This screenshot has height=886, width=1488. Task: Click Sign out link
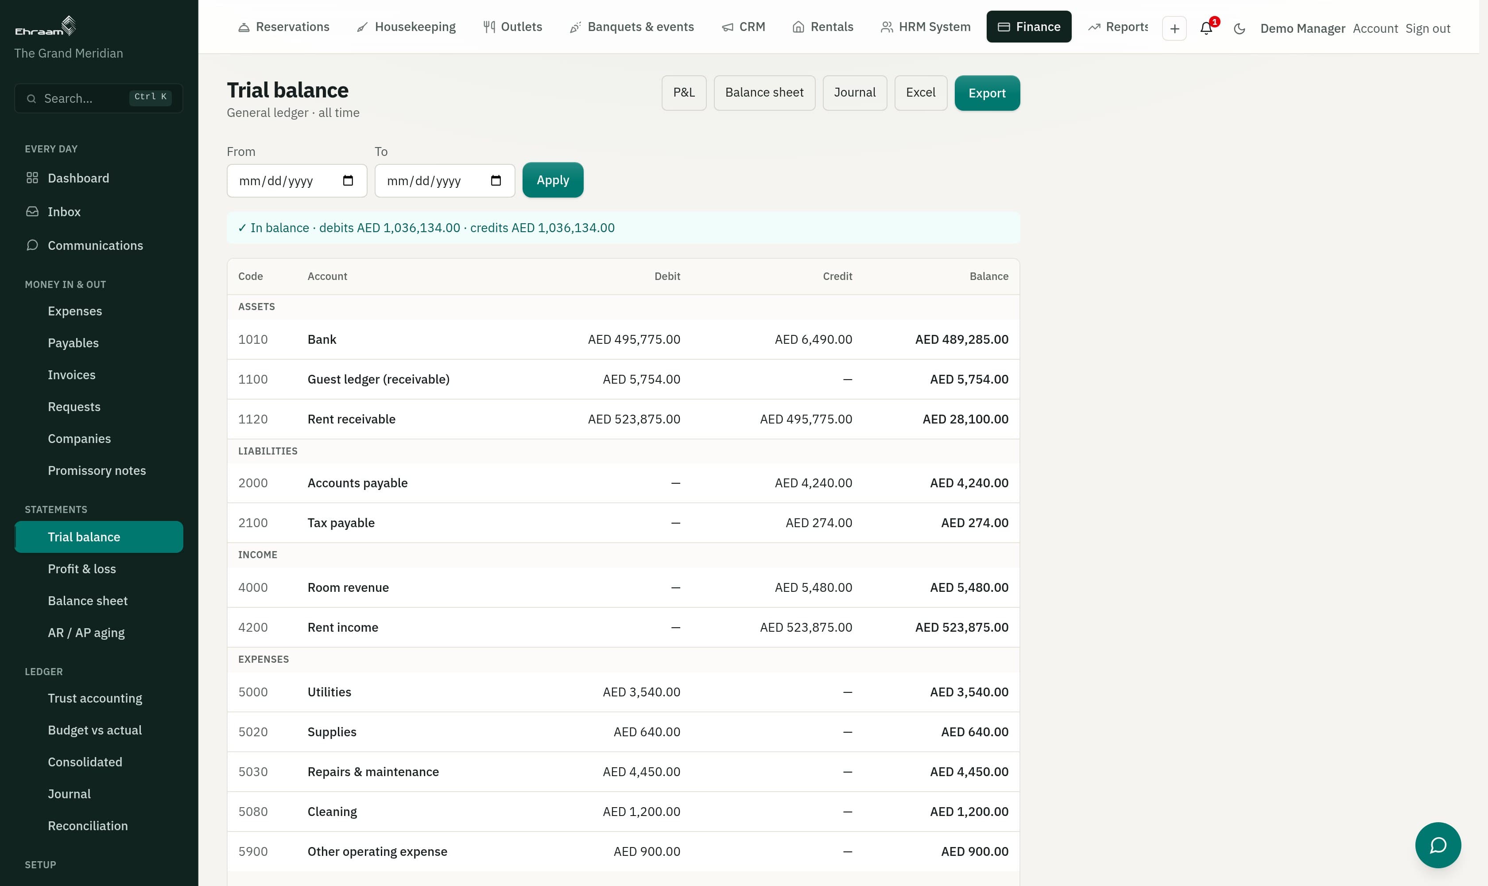[1427, 28]
